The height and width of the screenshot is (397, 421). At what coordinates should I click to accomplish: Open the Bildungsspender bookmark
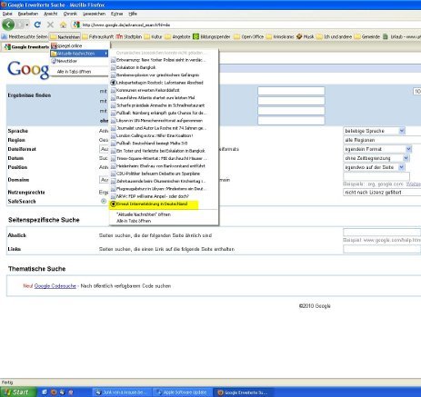coord(212,36)
